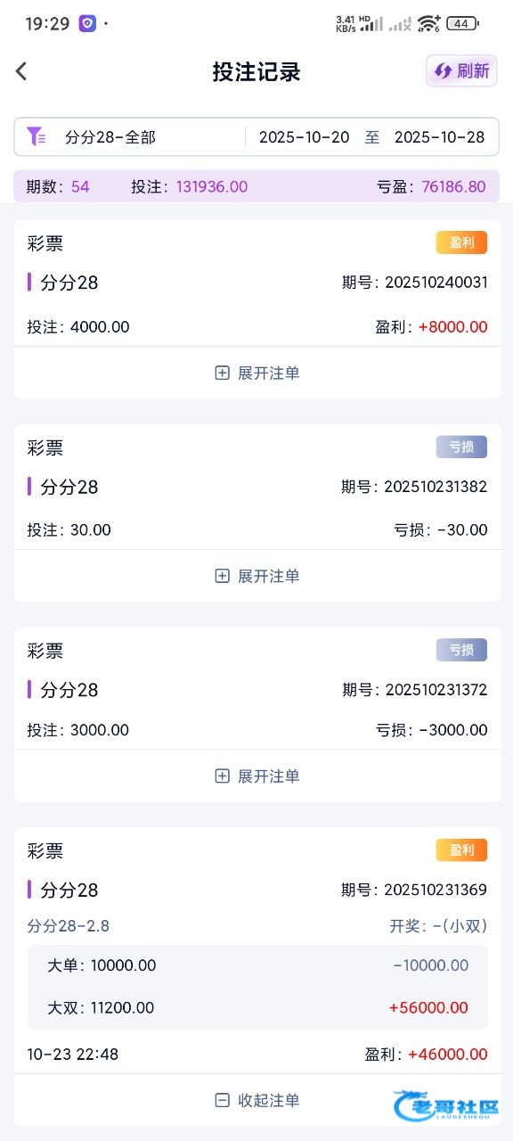The width and height of the screenshot is (513, 1141).
Task: Tap plus icon for period 202510231372
Action: (x=223, y=776)
